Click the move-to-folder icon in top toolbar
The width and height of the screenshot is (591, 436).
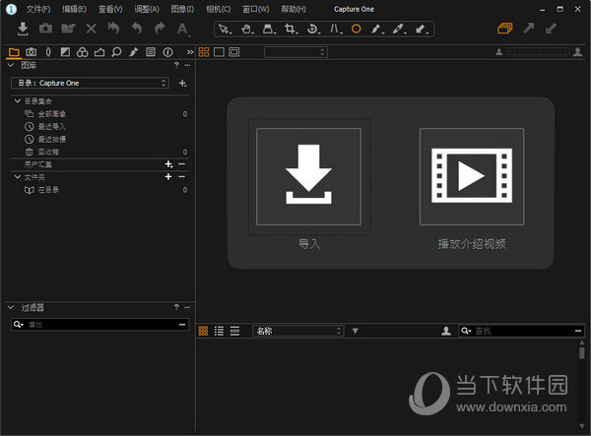[x=68, y=29]
